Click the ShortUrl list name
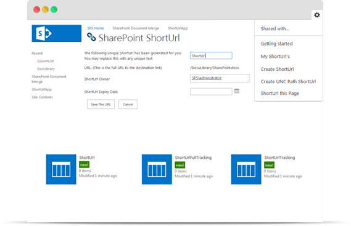Screen dimensions: 351x226 87,158
